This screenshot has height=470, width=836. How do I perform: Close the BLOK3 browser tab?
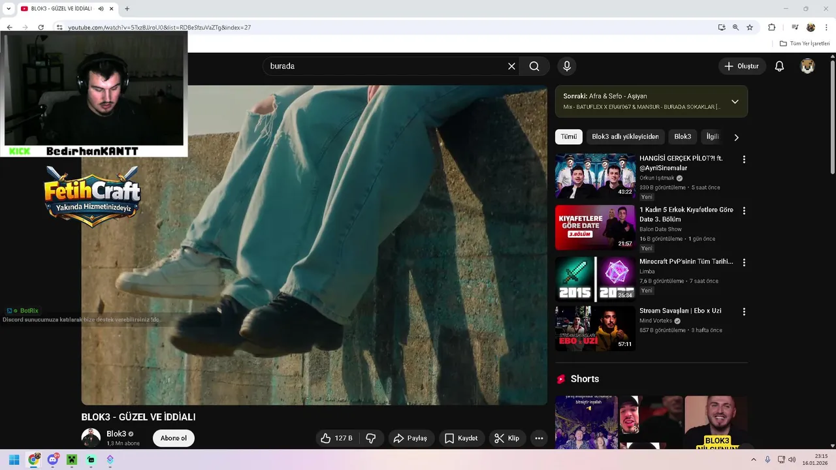click(112, 8)
